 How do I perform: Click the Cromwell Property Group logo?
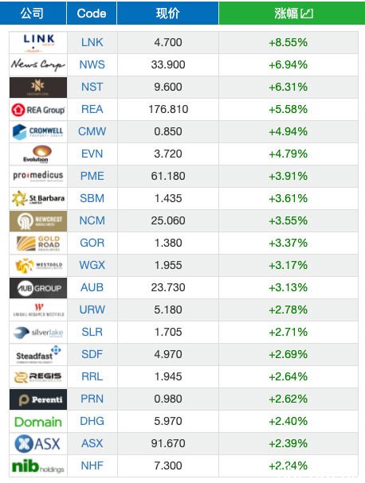point(38,131)
